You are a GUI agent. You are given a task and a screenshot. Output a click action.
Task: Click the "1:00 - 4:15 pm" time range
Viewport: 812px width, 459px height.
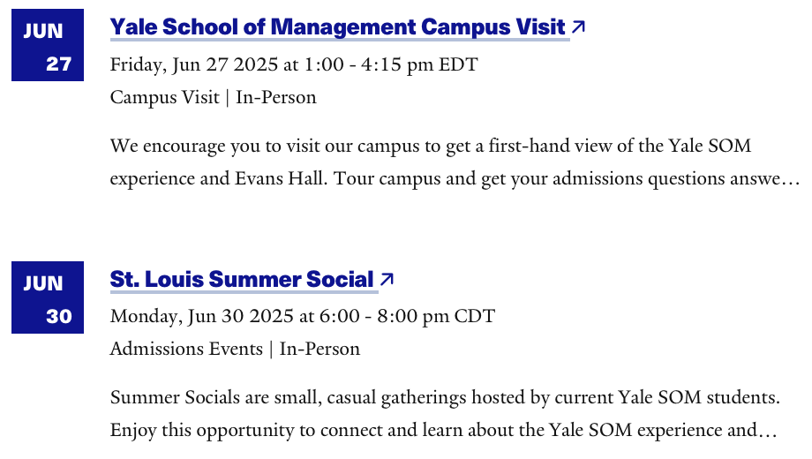(368, 65)
